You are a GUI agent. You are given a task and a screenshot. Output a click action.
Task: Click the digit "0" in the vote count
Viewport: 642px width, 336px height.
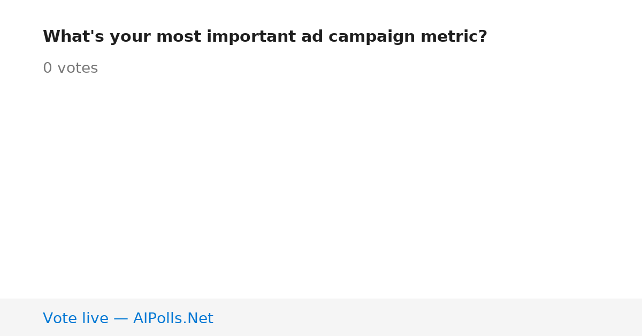click(x=47, y=68)
